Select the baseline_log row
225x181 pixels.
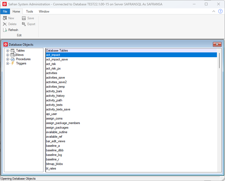(x=131, y=155)
